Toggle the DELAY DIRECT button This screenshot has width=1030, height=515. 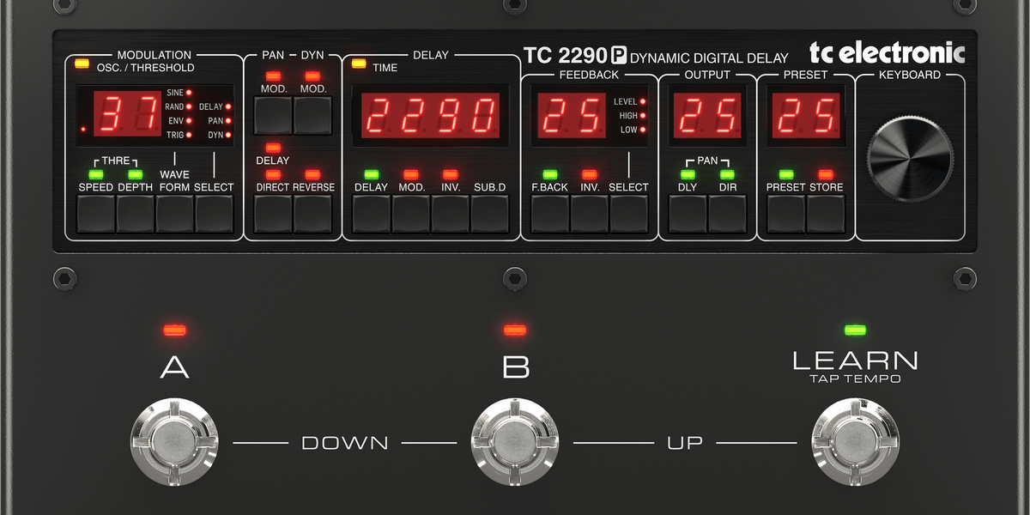point(274,214)
